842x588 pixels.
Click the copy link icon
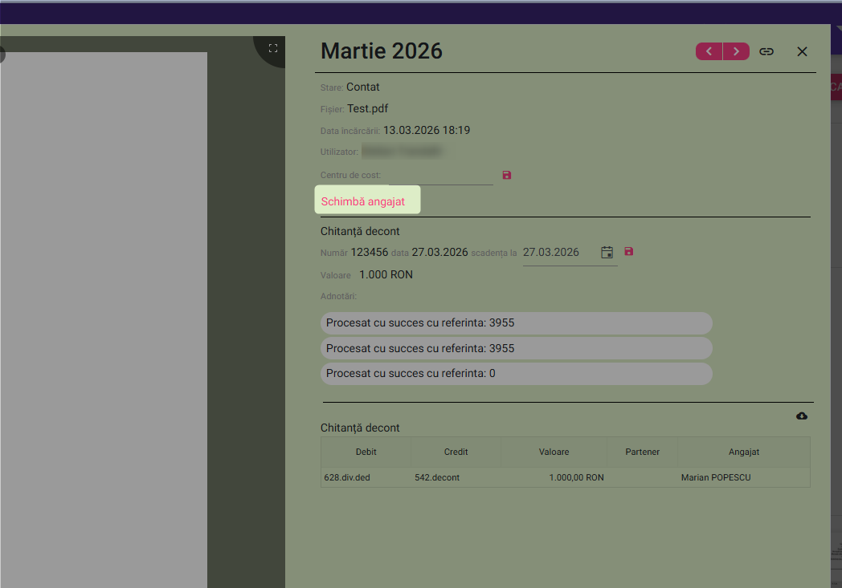766,51
